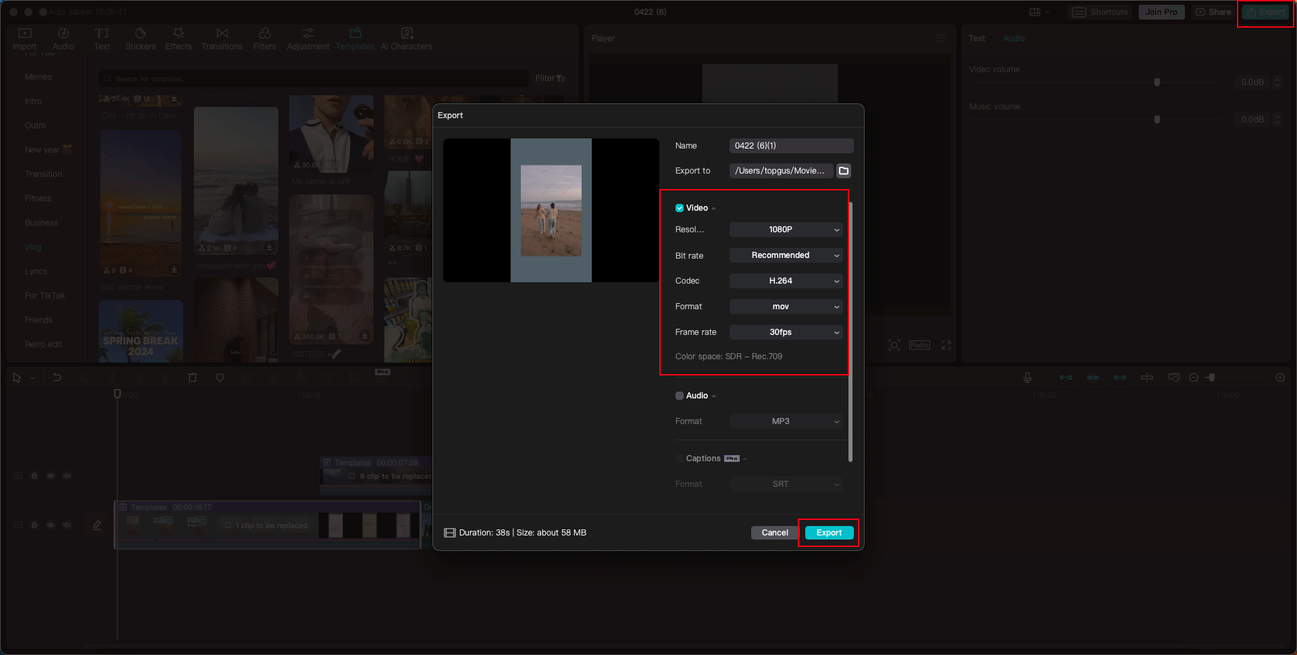This screenshot has width=1297, height=655.
Task: Select the Transitions tool icon
Action: click(222, 32)
